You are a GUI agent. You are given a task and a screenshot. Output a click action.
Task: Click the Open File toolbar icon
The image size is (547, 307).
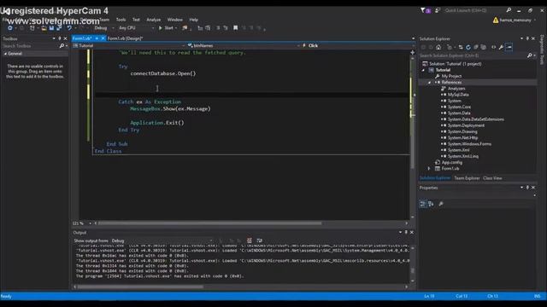(x=44, y=28)
